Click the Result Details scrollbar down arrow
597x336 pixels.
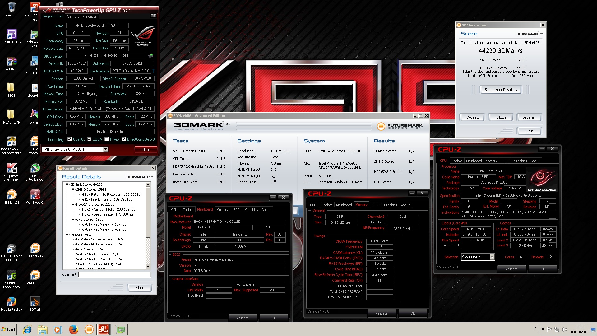click(148, 267)
